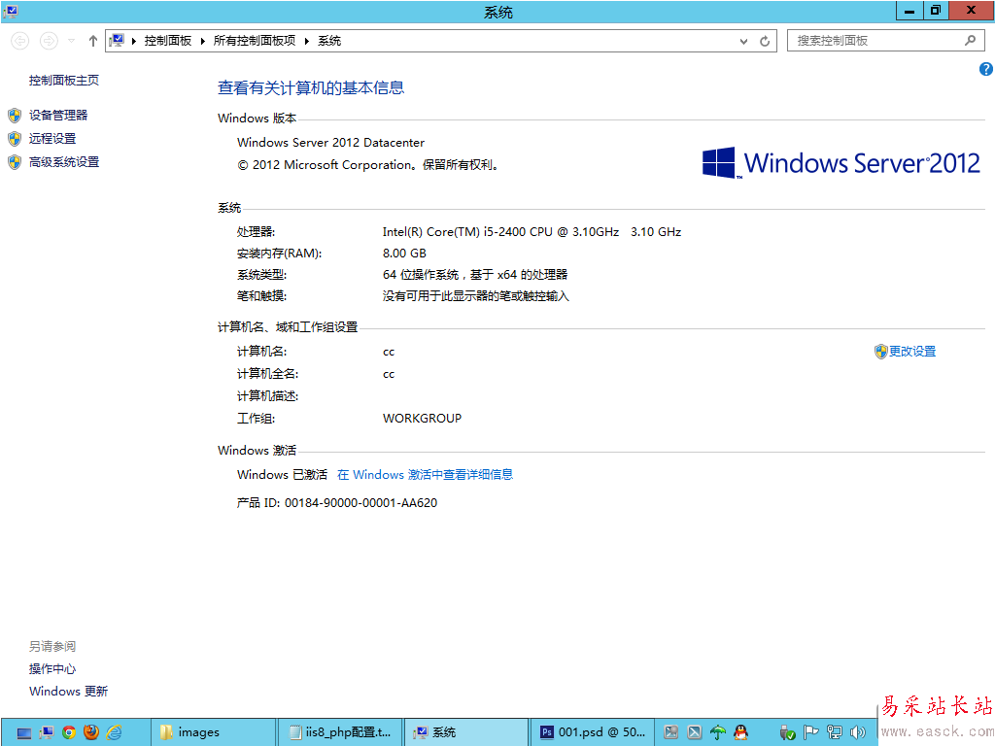
Task: Switch to iis8_php配置 taskbar window
Action: pos(339,732)
